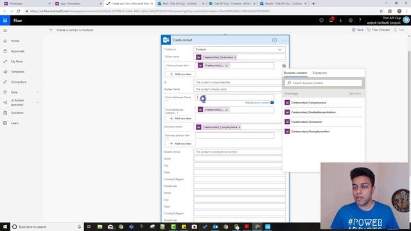Click Save in the flow toolbar

tap(358, 30)
